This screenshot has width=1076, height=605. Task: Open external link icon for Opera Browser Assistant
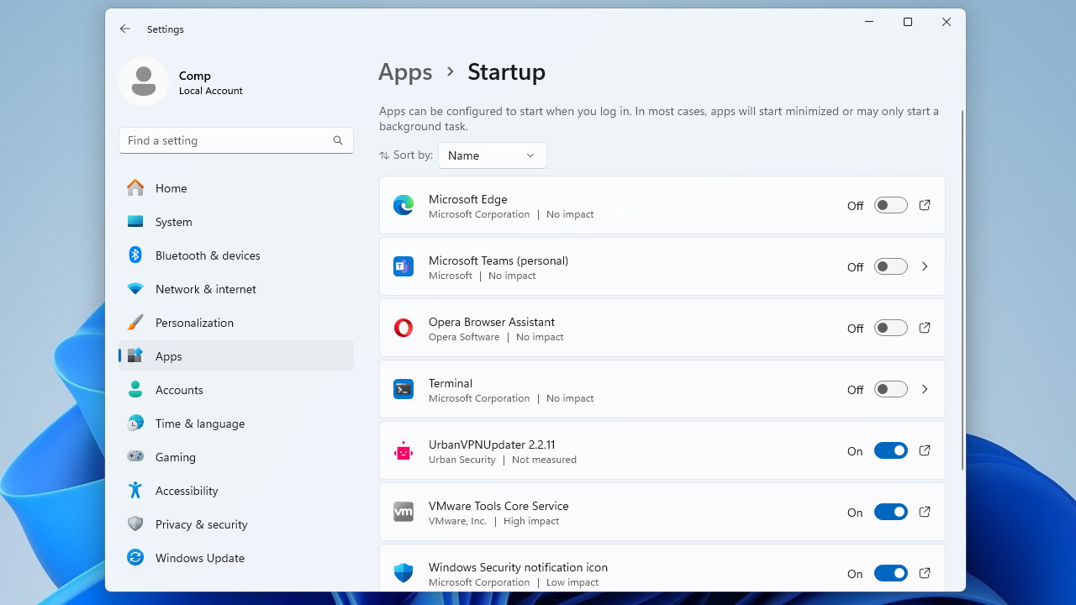925,328
